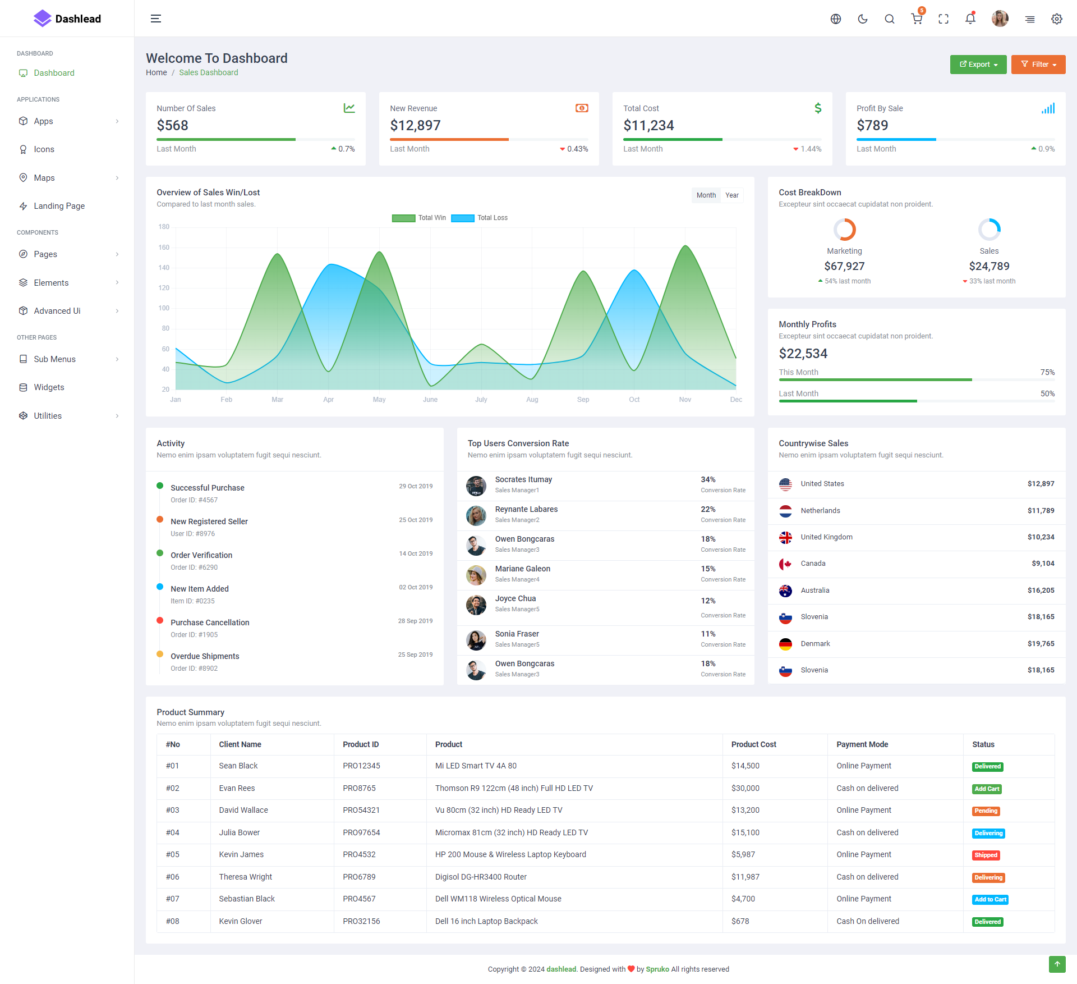Switch chart to Year tab
The width and height of the screenshot is (1077, 984).
pyautogui.click(x=731, y=195)
